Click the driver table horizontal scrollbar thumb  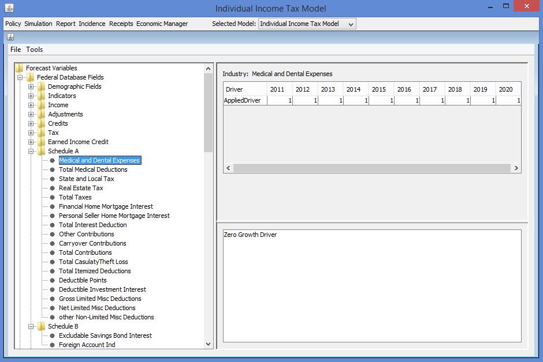(x=372, y=168)
